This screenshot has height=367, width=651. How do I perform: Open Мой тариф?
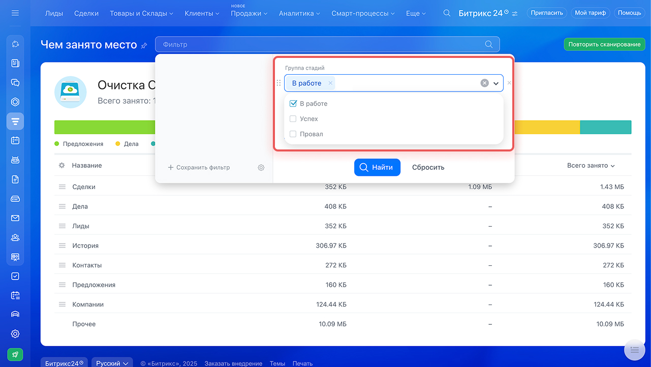tap(590, 13)
